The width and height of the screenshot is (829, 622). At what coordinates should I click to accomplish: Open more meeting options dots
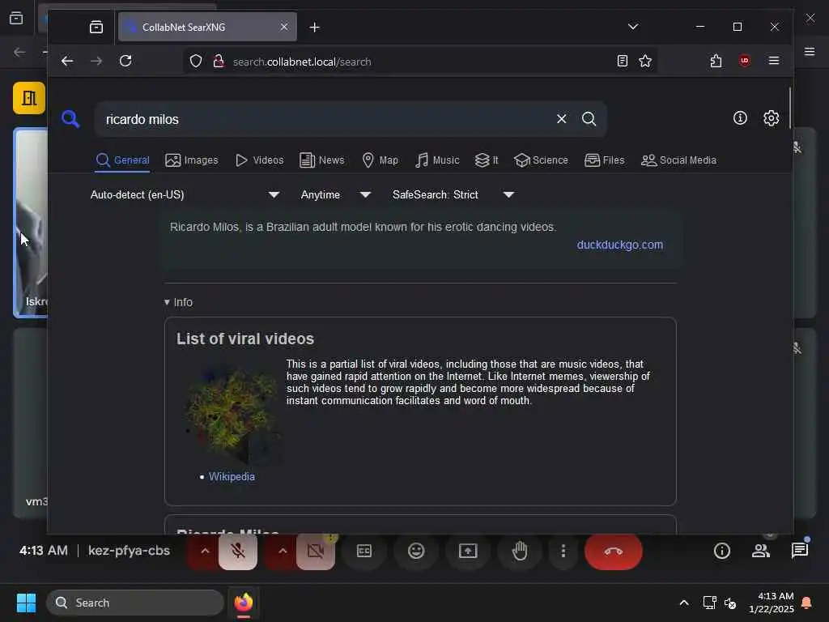(x=563, y=551)
